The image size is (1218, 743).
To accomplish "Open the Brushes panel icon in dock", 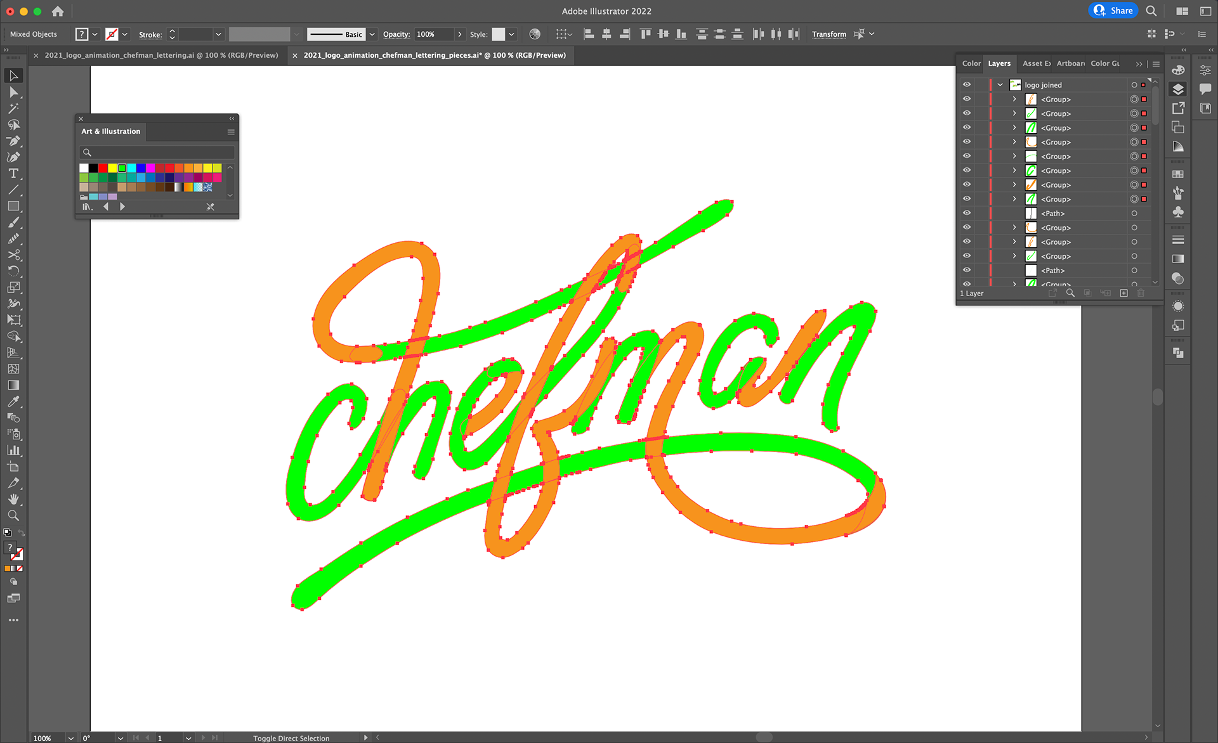I will point(1178,193).
